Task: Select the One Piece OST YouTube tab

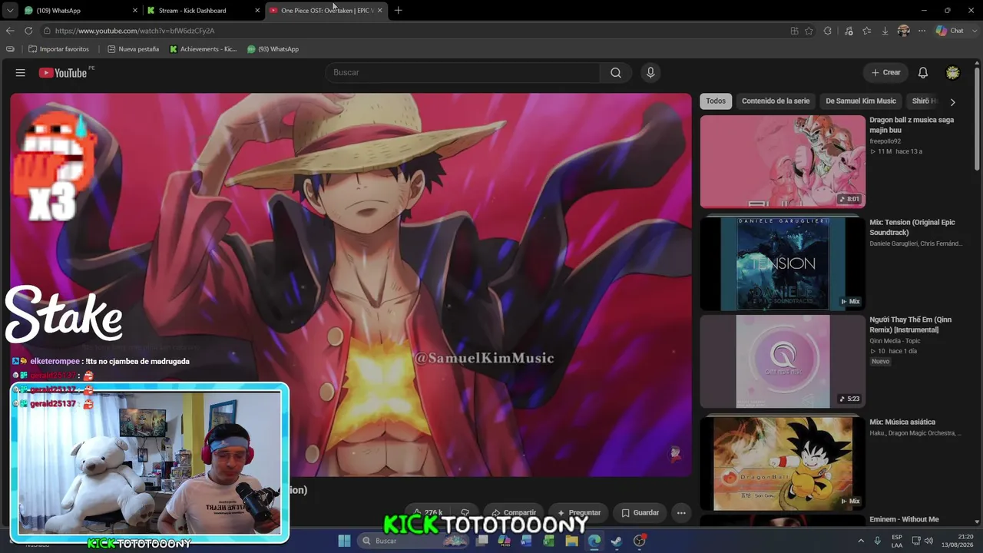Action: click(x=326, y=11)
